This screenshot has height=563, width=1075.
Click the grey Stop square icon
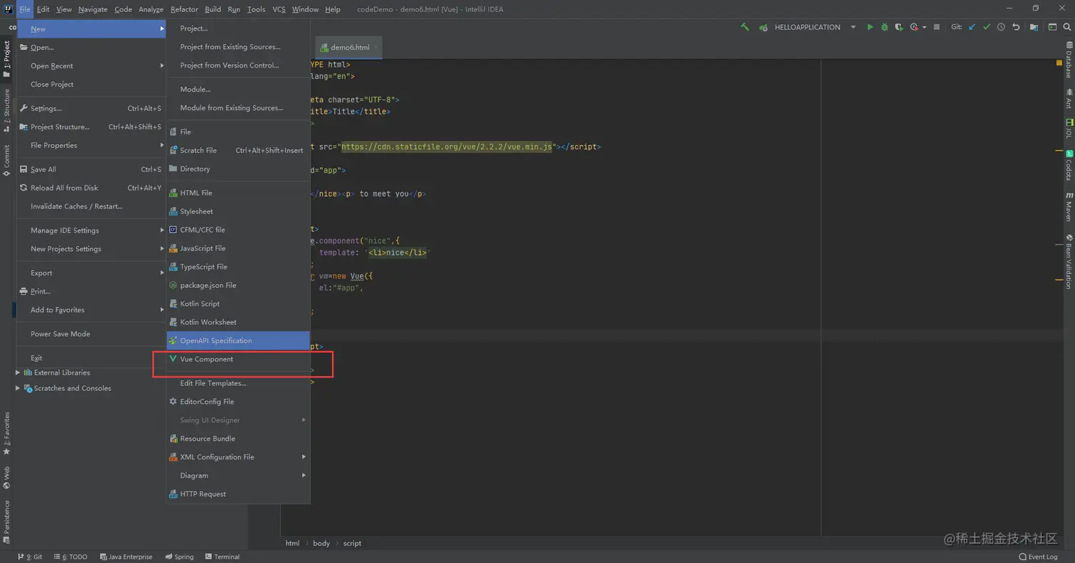[x=938, y=27]
